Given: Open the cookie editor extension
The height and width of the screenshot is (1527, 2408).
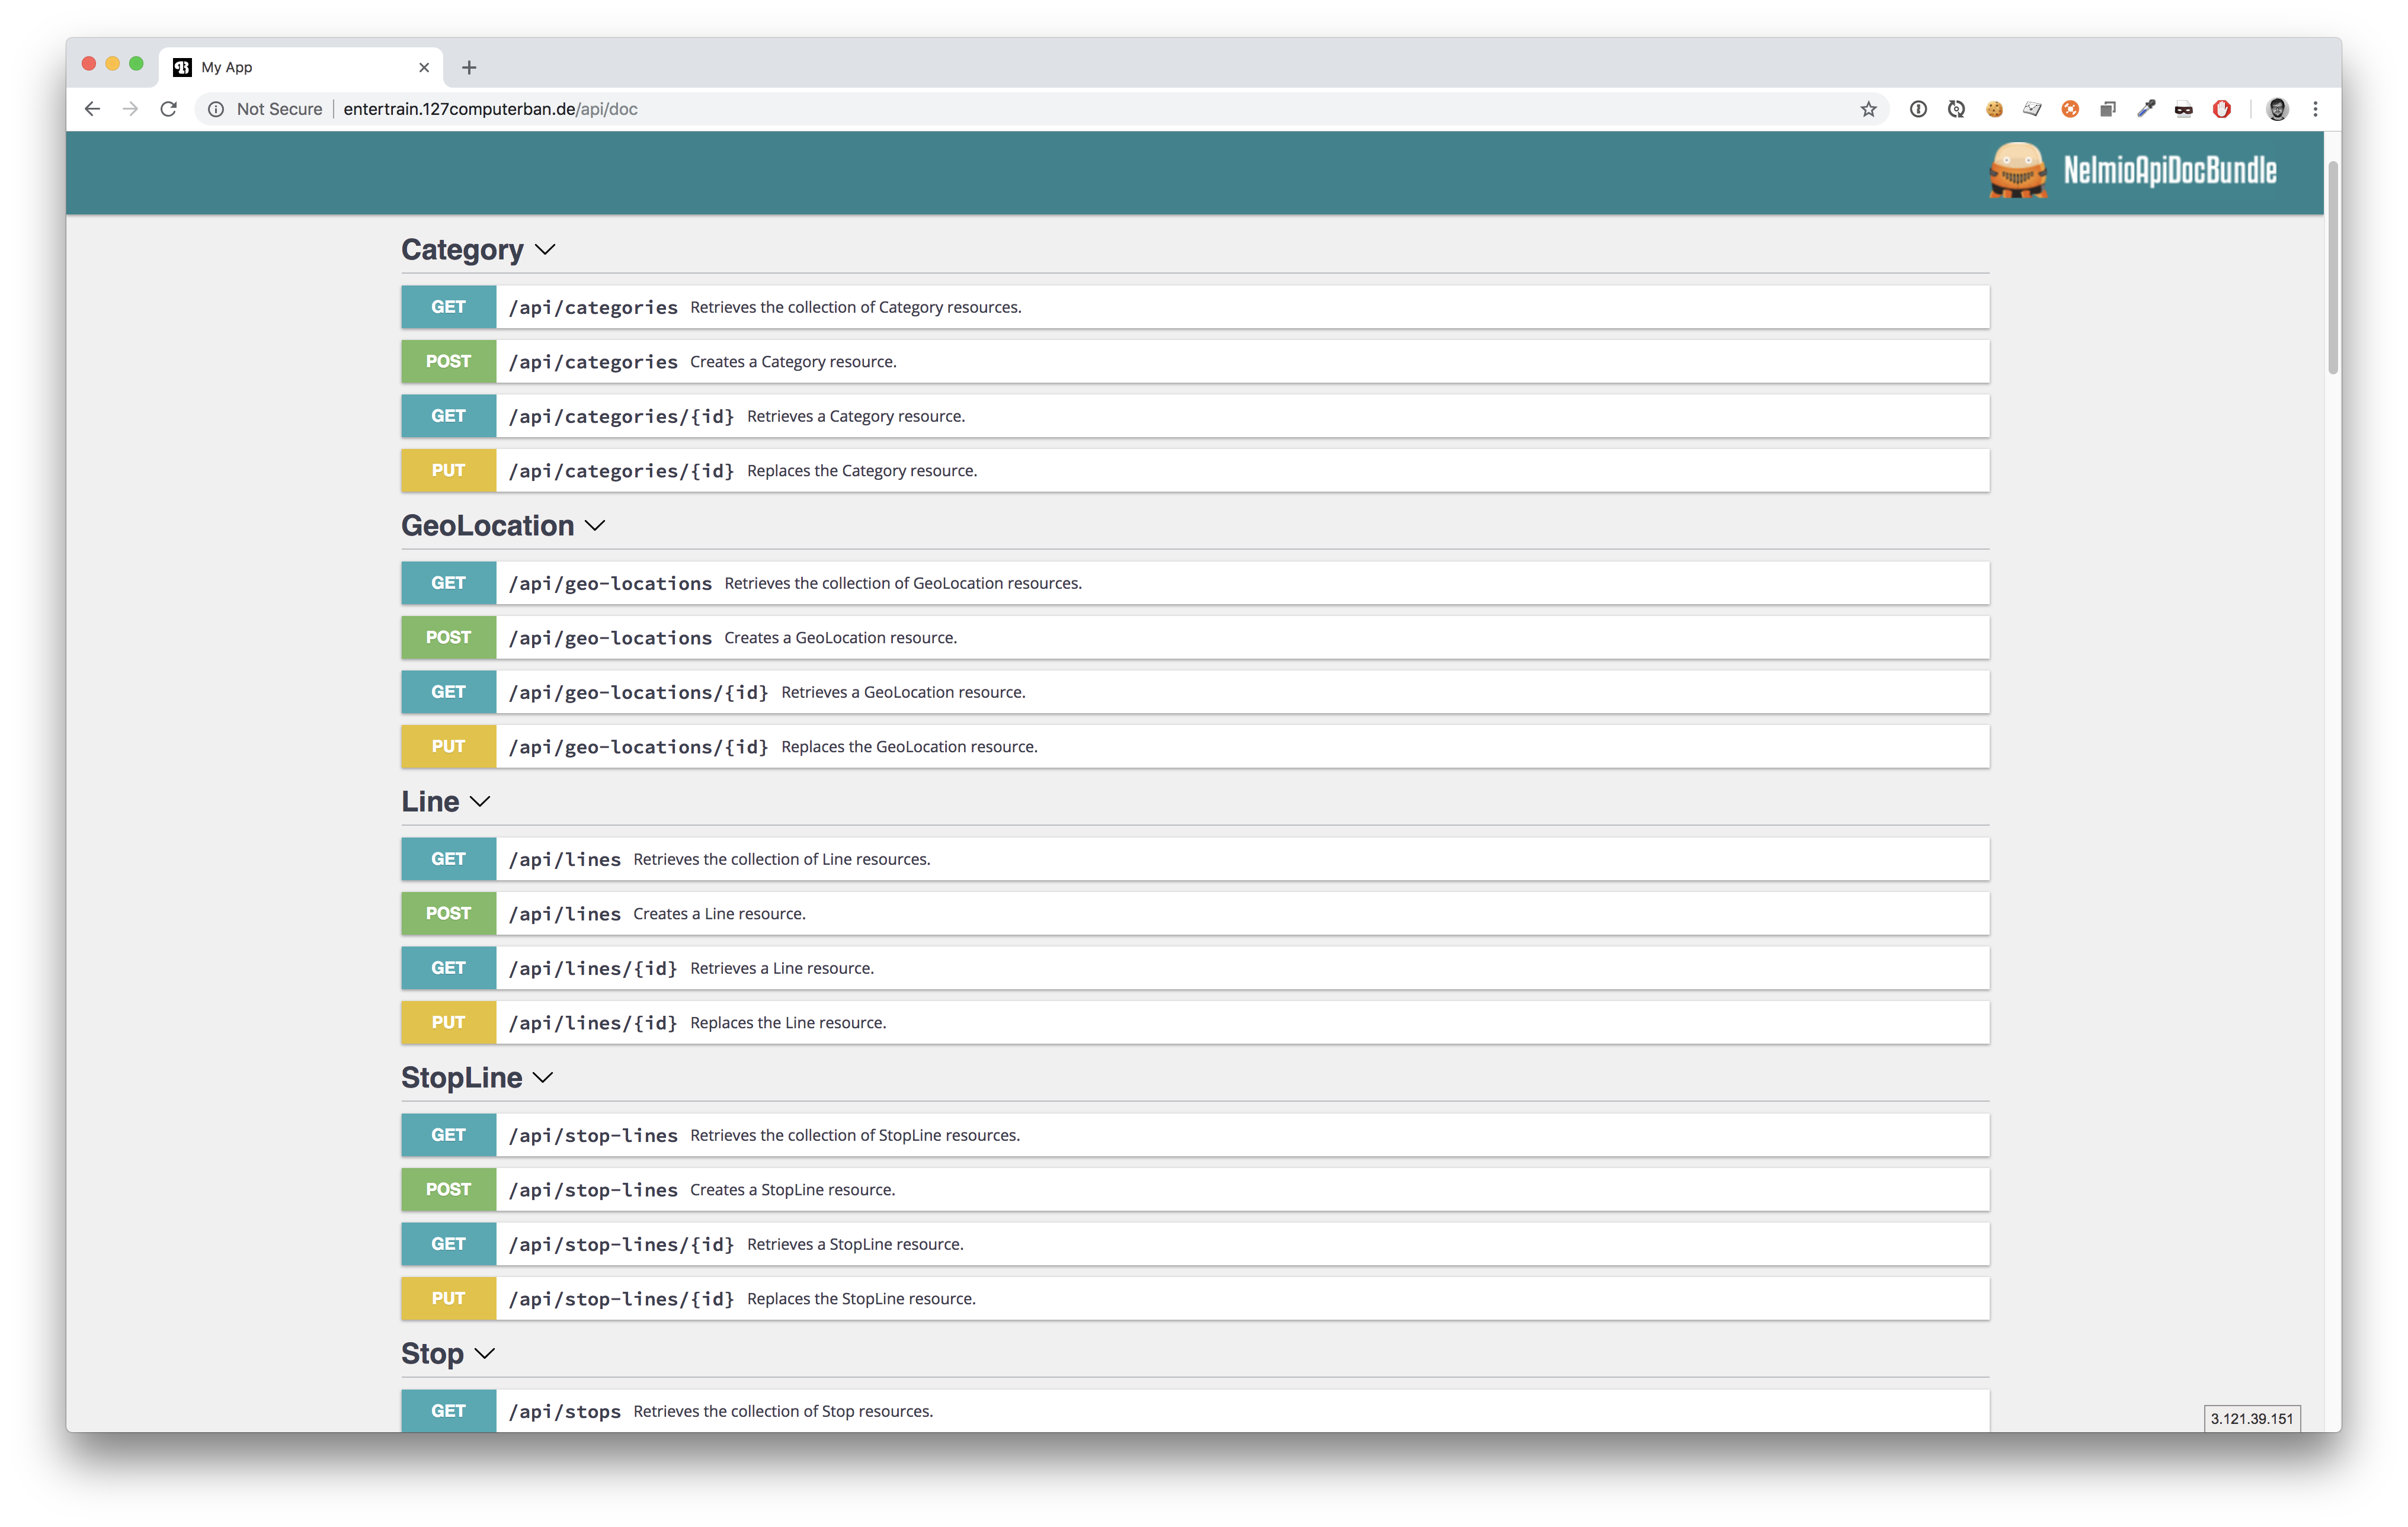Looking at the screenshot, I should pos(1994,109).
